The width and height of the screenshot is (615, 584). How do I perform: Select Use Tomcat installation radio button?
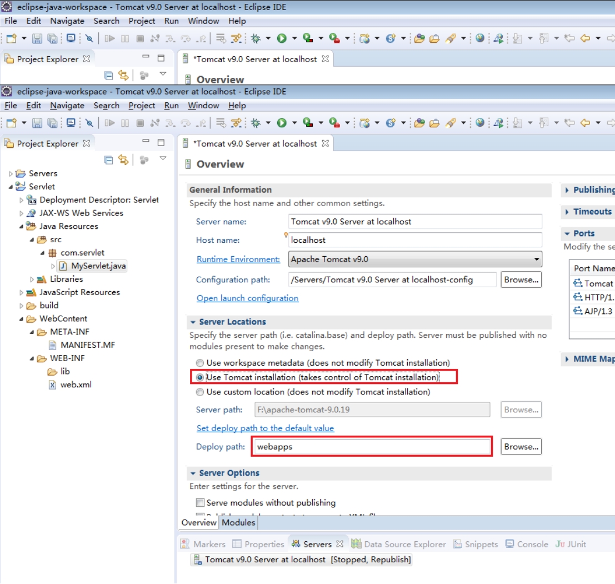coord(200,377)
